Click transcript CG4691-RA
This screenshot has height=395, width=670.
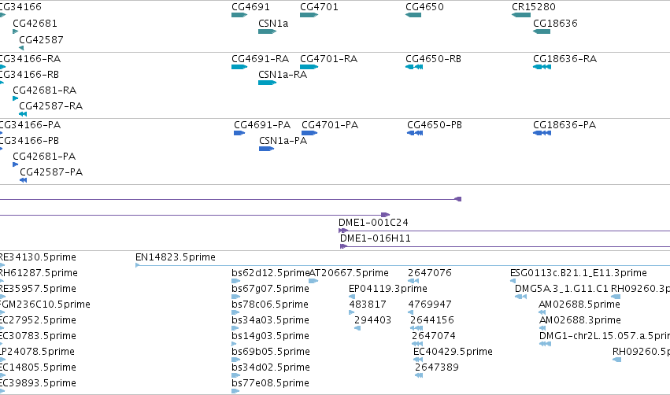[261, 58]
